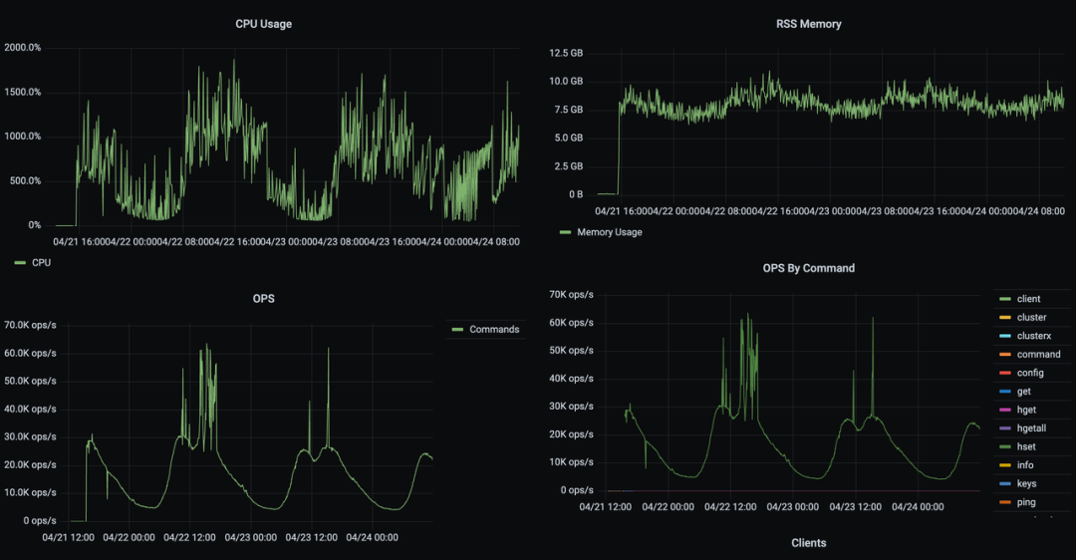Click 50K ops/s label in OPS By Command
Viewport: 1076px width, 560px height.
point(571,351)
